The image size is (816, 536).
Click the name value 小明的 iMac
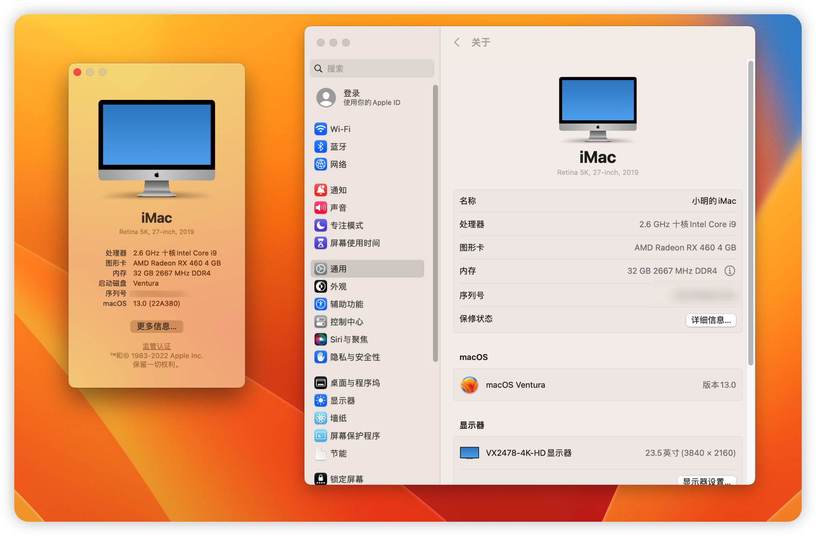pos(714,201)
